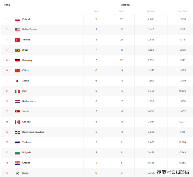Sort table by Point Ratio header
Viewport: 193px width, 177px height.
(x=182, y=11)
